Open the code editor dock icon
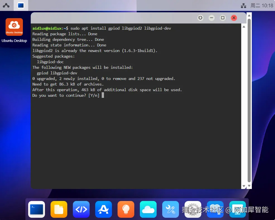The width and height of the screenshot is (275, 220). click(x=81, y=209)
